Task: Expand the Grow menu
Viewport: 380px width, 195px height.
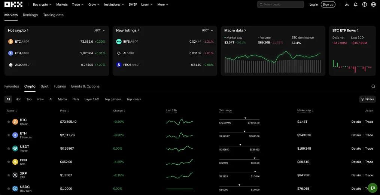Action: pyautogui.click(x=94, y=4)
